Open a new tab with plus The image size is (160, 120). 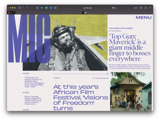click(150, 8)
